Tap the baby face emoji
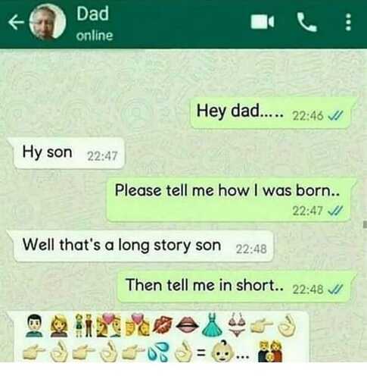The width and height of the screenshot is (367, 379). (x=223, y=352)
